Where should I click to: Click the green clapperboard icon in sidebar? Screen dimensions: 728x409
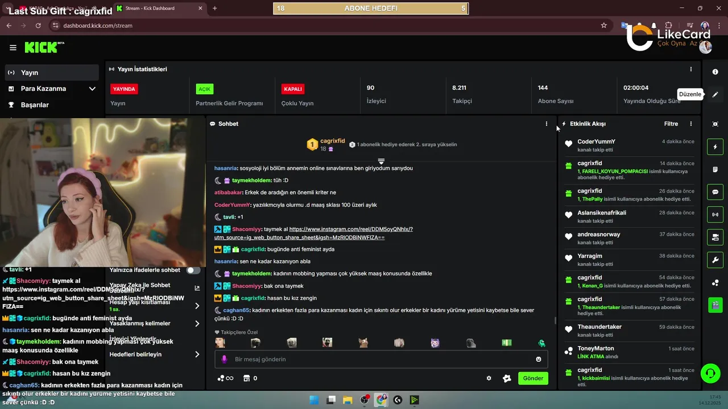[x=715, y=305]
